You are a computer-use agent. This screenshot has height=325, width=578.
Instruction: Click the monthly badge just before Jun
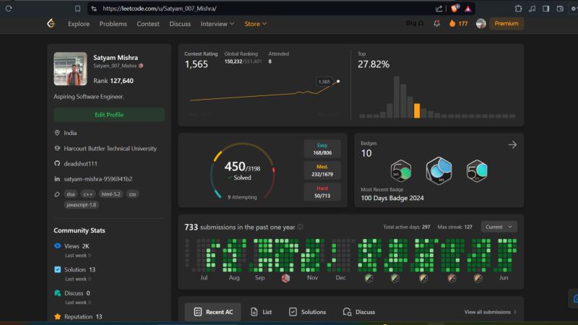tap(478, 278)
